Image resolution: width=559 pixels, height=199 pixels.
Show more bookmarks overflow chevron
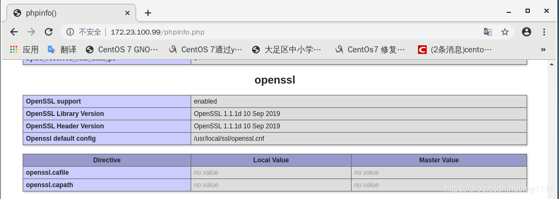[x=543, y=50]
